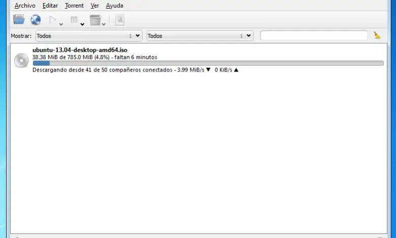Start torrent with the play icon
The height and width of the screenshot is (238, 396).
coord(52,20)
